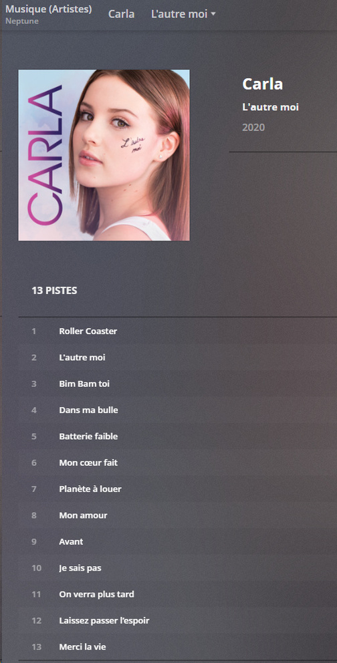Choose track 9 Avant

(x=178, y=541)
